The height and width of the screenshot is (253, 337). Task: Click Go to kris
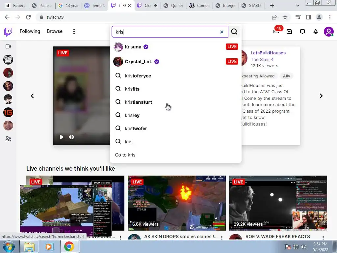(x=125, y=155)
